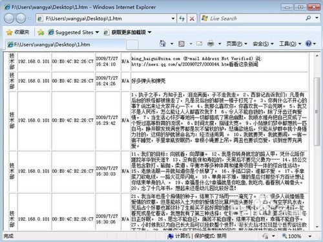The height and width of the screenshot is (242, 323).
Task: Click the Print icon in toolbar
Action: (x=211, y=44)
